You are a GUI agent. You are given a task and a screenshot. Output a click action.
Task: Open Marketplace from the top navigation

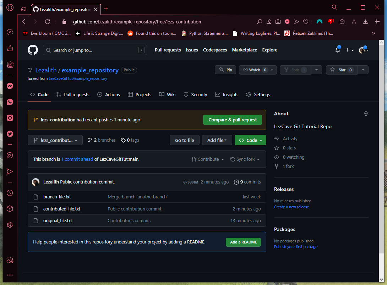tap(245, 50)
